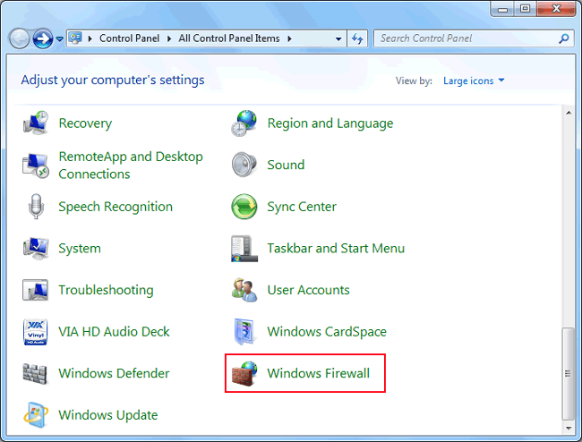Open the System link
Screen dimensions: 582x442
click(80, 249)
